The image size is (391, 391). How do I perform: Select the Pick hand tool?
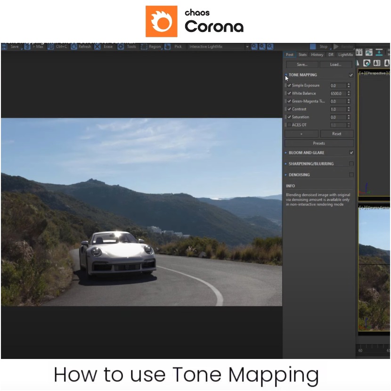(x=167, y=47)
